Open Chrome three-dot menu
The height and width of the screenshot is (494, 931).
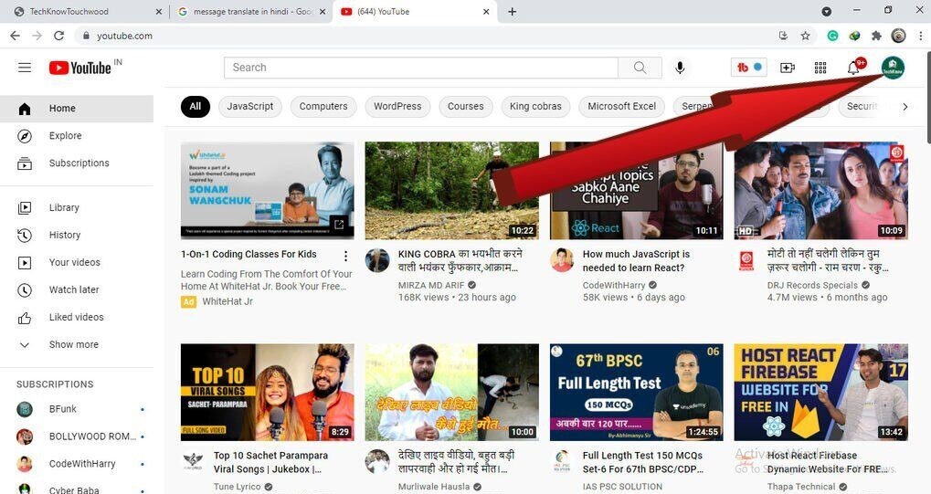pos(921,36)
